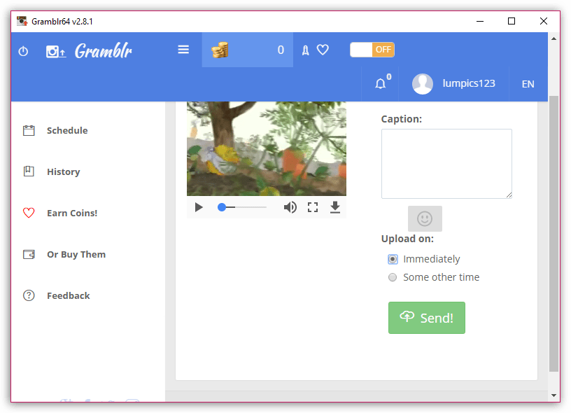Screen dimensions: 571x413
Task: Mute the video volume
Action: point(290,207)
